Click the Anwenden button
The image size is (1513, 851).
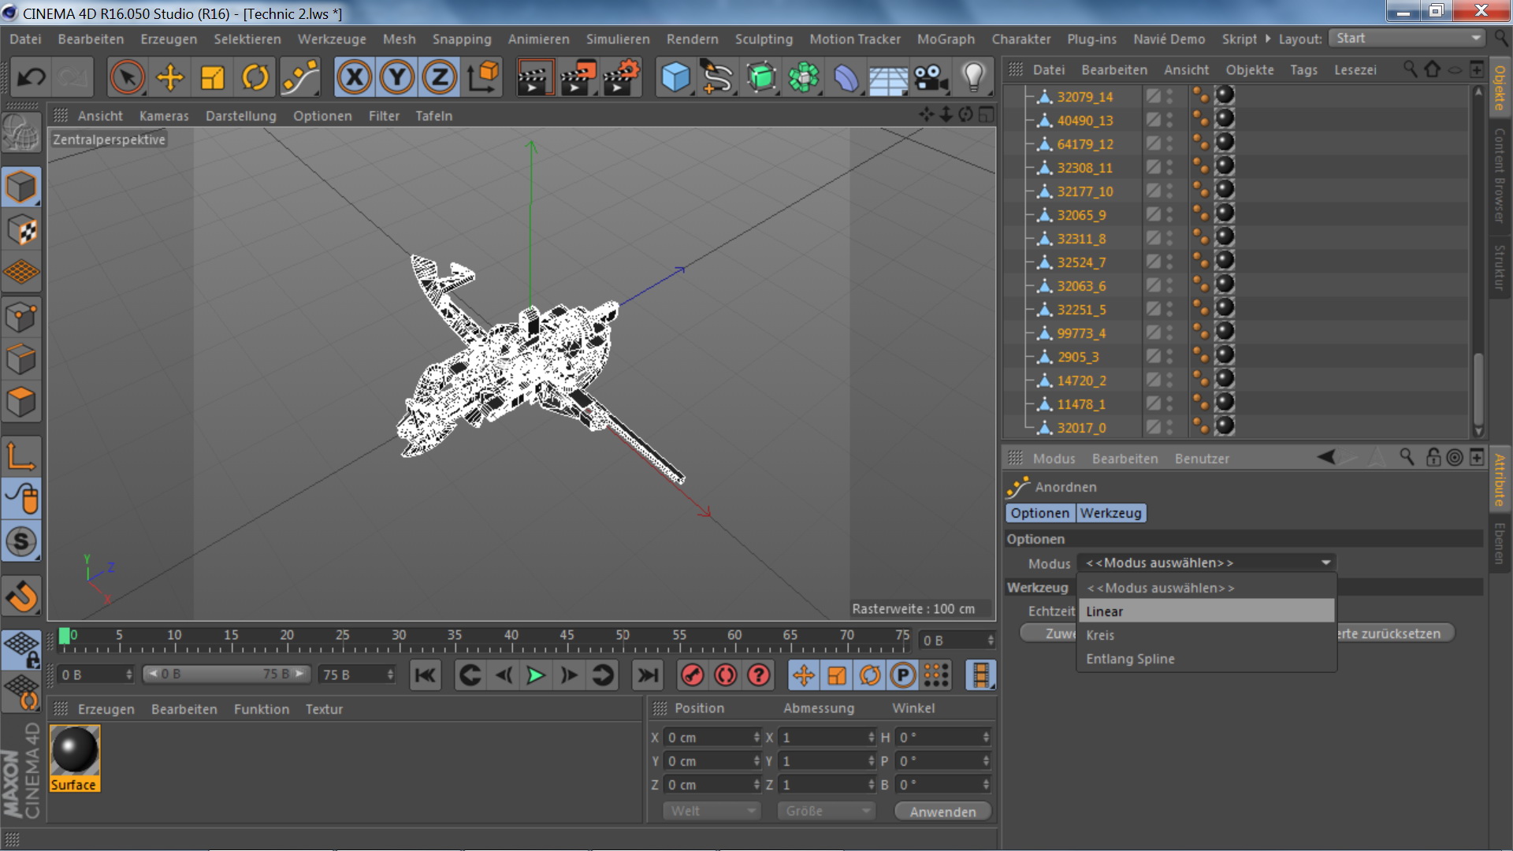942,812
